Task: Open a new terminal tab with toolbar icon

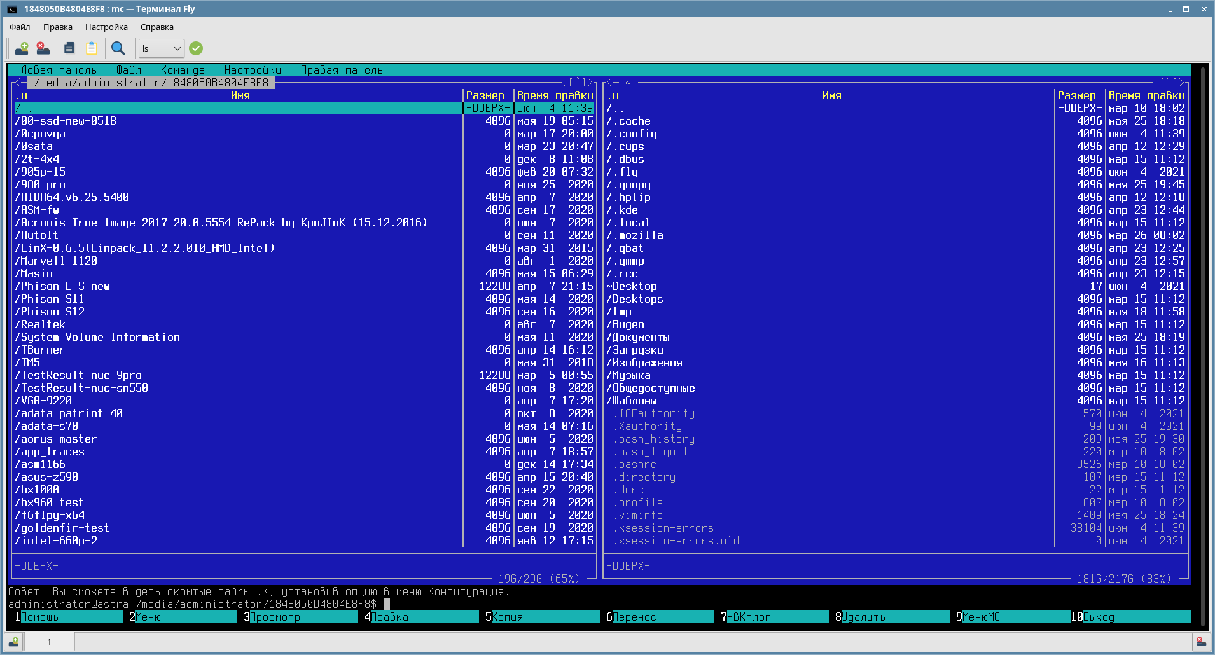Action: click(22, 48)
